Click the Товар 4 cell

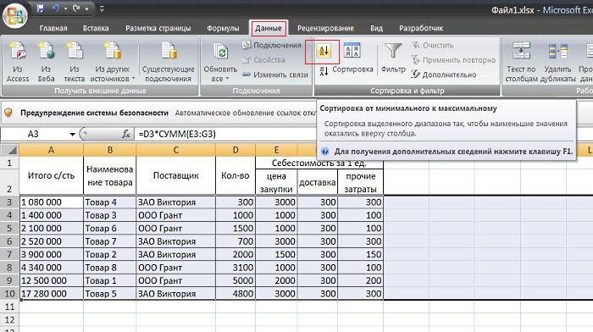[109, 202]
